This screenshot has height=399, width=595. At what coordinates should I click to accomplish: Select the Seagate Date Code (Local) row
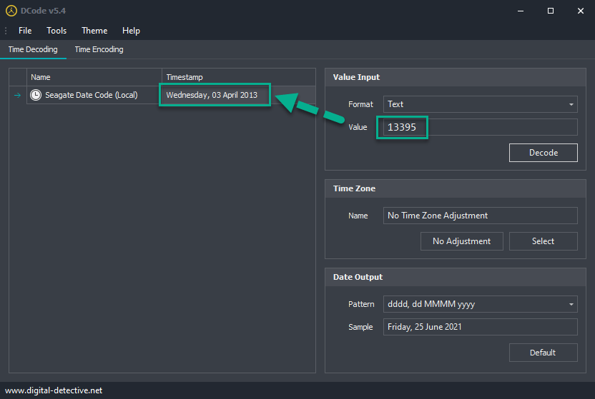pyautogui.click(x=162, y=95)
